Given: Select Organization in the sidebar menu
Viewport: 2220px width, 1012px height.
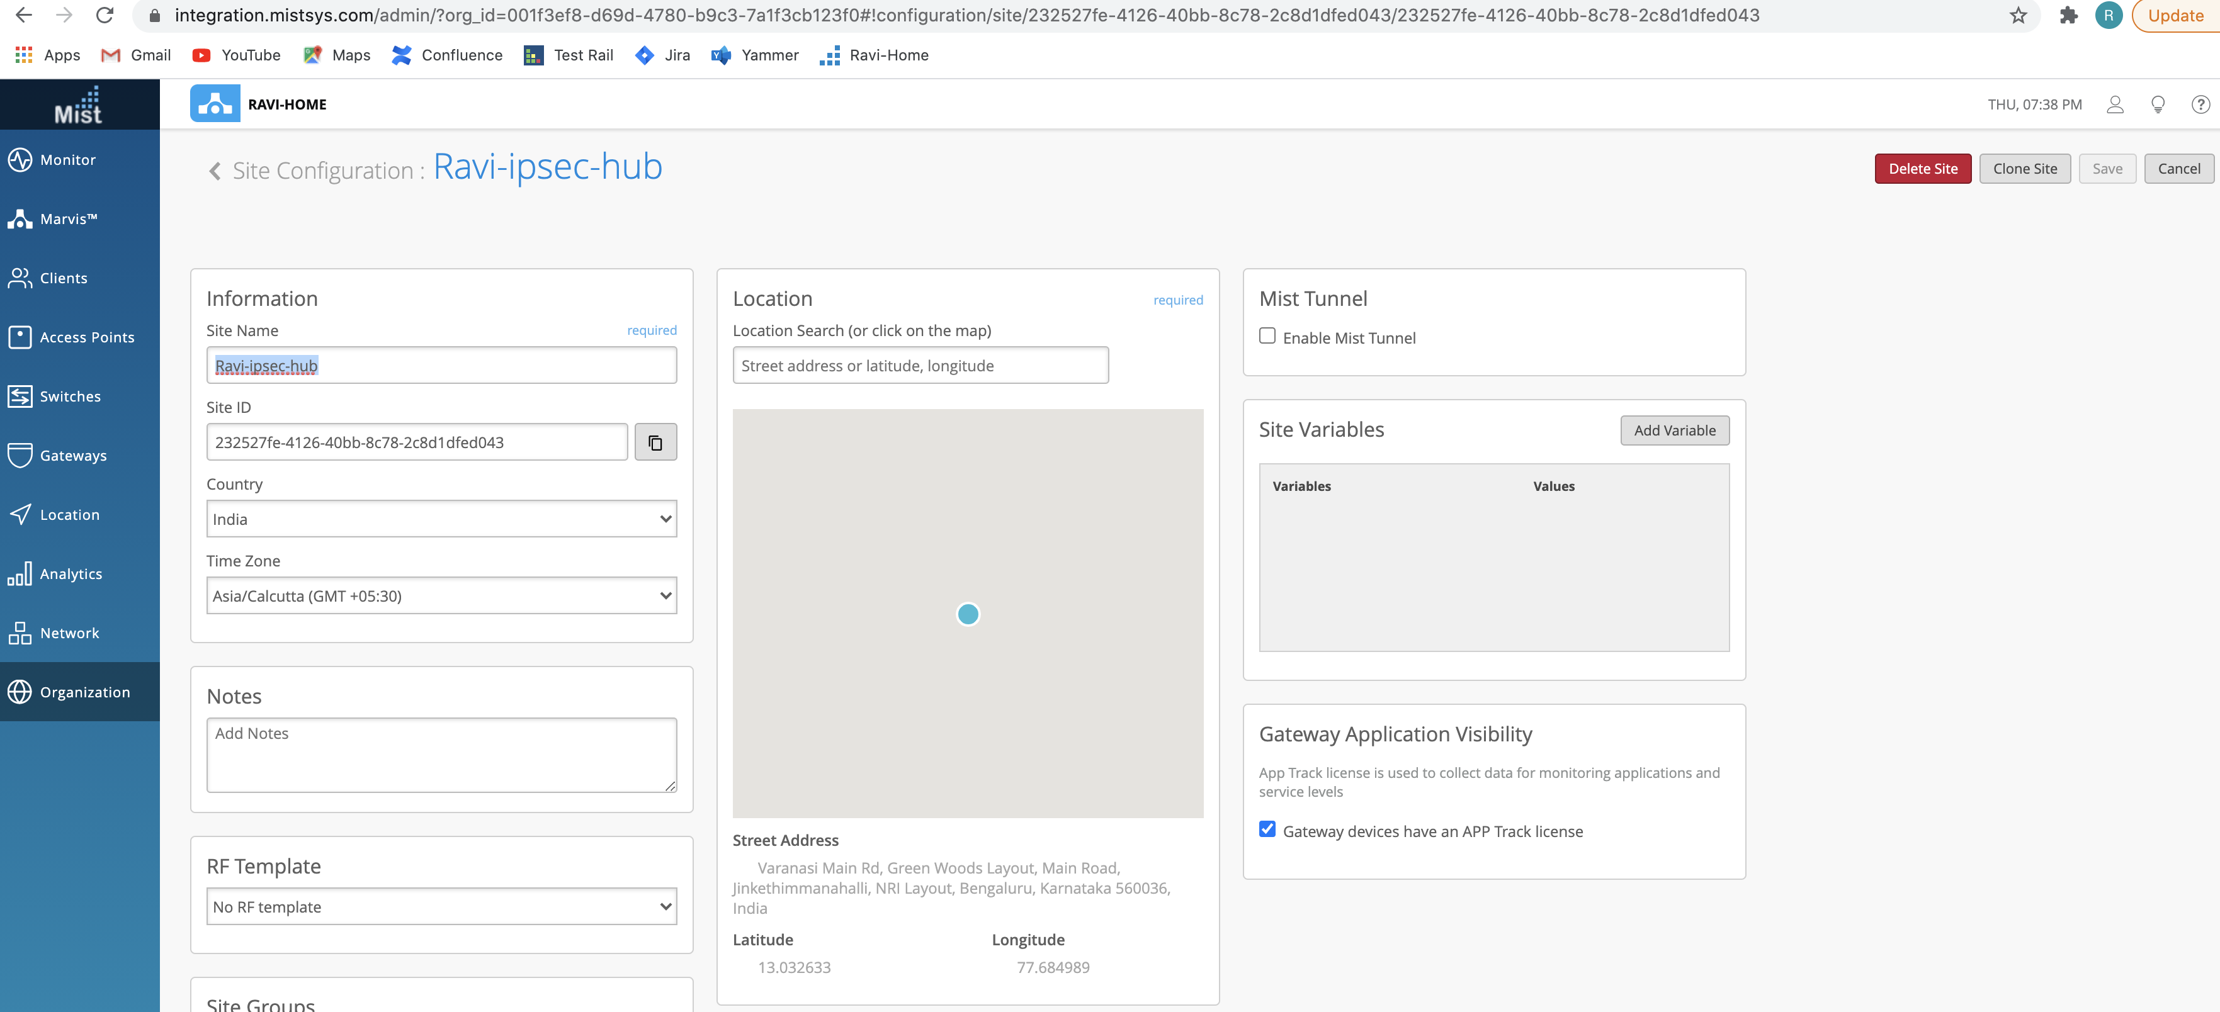Looking at the screenshot, I should pyautogui.click(x=84, y=692).
